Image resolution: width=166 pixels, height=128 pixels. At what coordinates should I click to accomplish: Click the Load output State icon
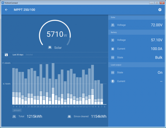[x=113, y=72]
